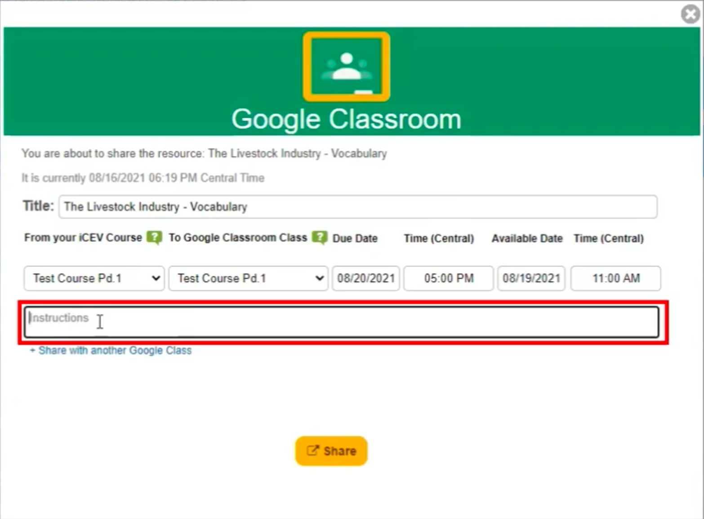Open the Google Classroom Class dropdown
Image resolution: width=704 pixels, height=519 pixels.
point(248,278)
